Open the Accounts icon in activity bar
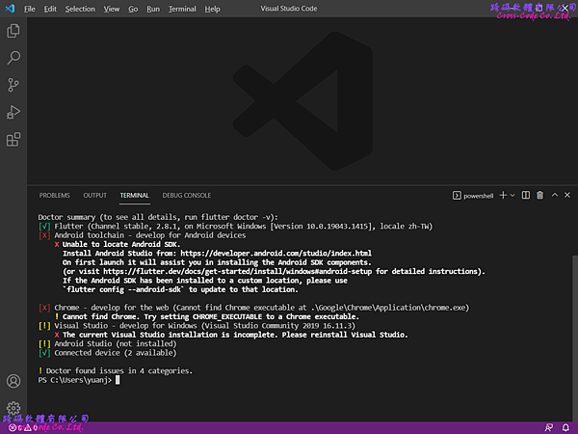Image resolution: width=578 pixels, height=434 pixels. pyautogui.click(x=13, y=381)
